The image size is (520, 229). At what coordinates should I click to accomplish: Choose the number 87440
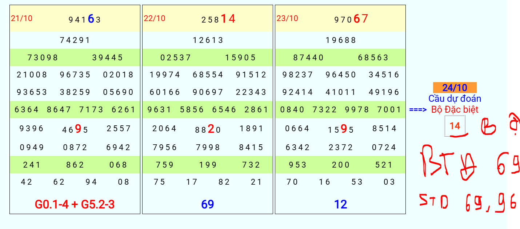coord(308,57)
